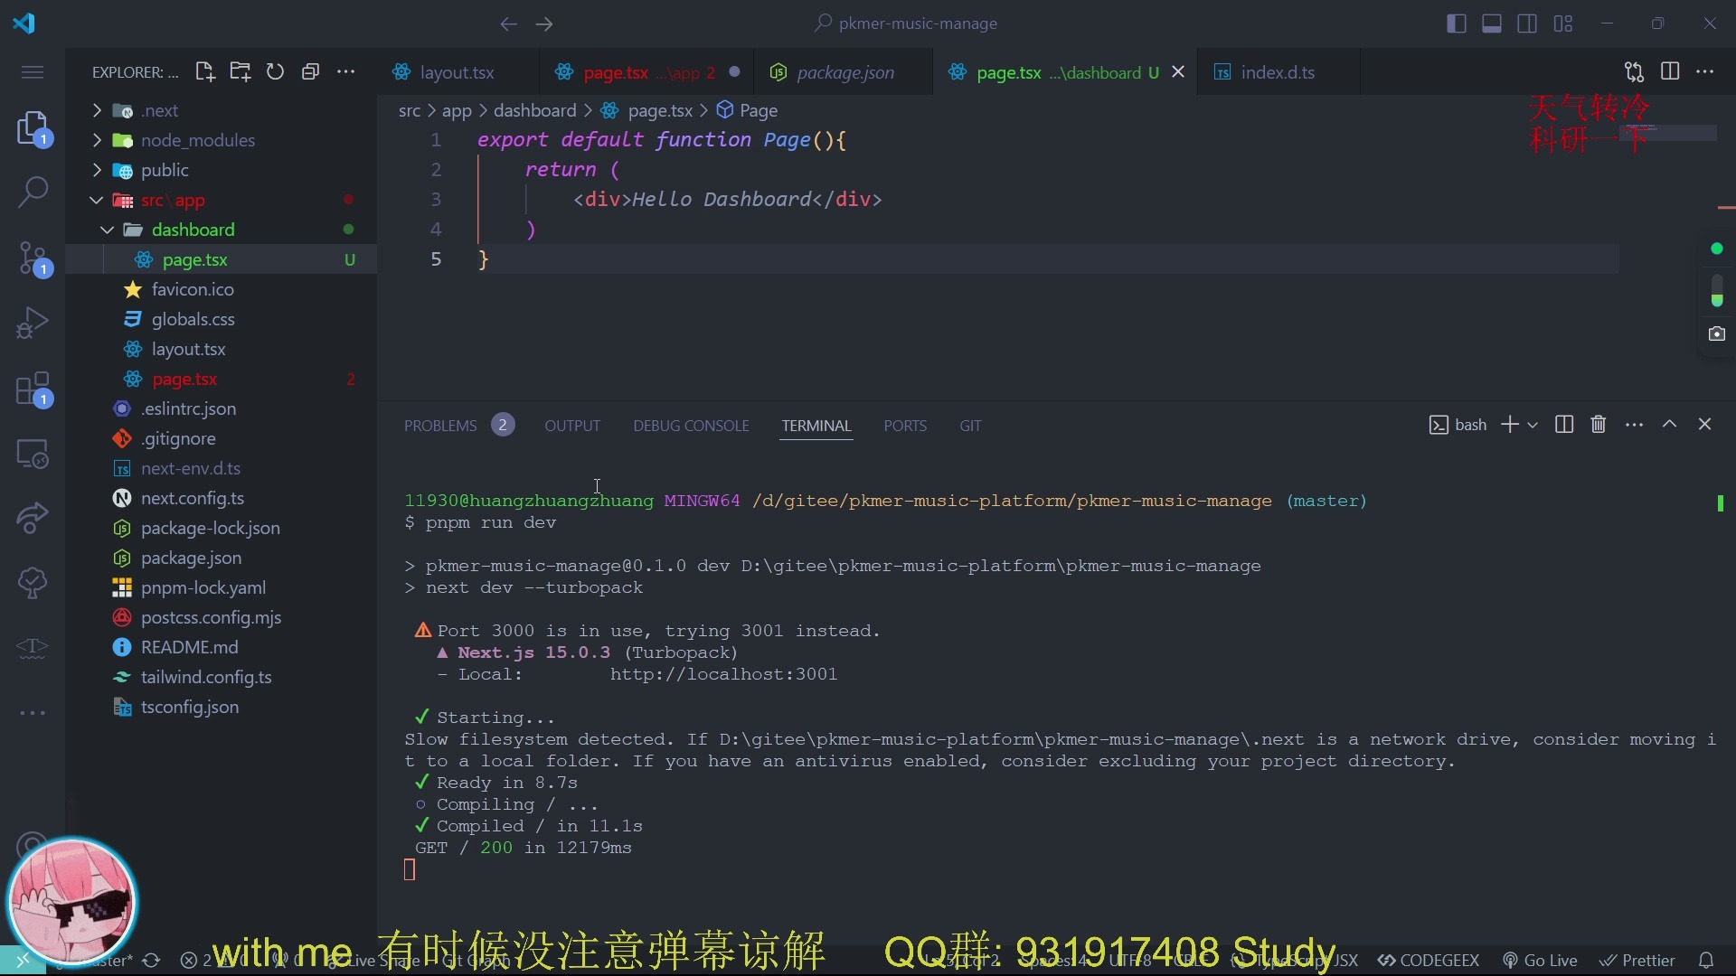Open the Explorer view in activity bar
This screenshot has height=976, width=1736.
click(33, 128)
